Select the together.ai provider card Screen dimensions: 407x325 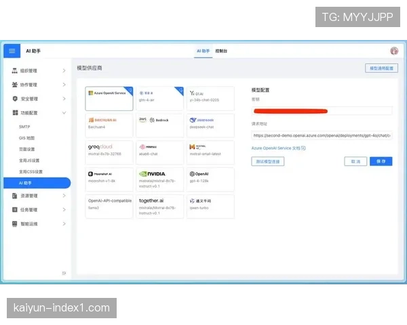[x=159, y=207]
